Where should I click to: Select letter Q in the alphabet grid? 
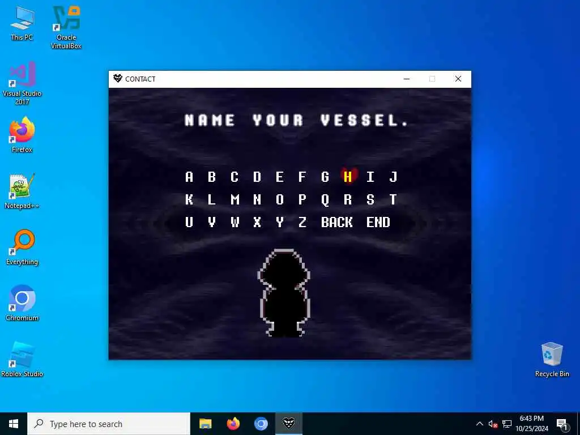325,200
